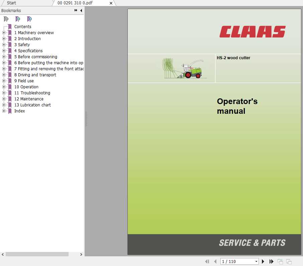Collapse the Bookmarks panel with the arrow
This screenshot has height=266, width=303.
[x=81, y=10]
